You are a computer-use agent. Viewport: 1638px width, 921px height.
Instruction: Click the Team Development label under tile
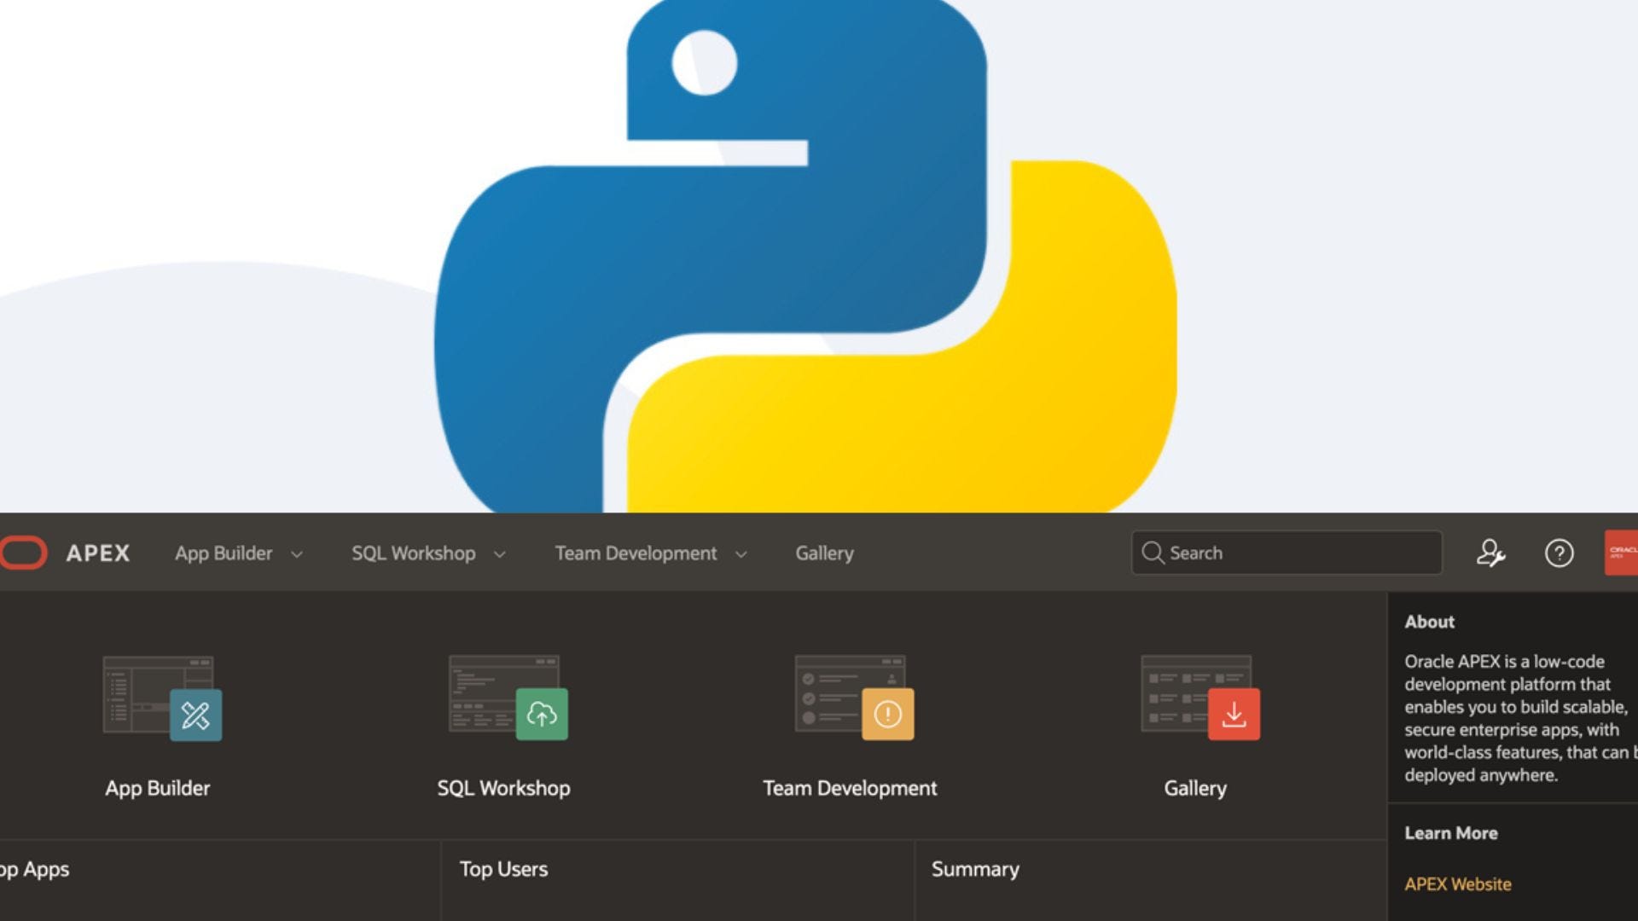click(850, 788)
